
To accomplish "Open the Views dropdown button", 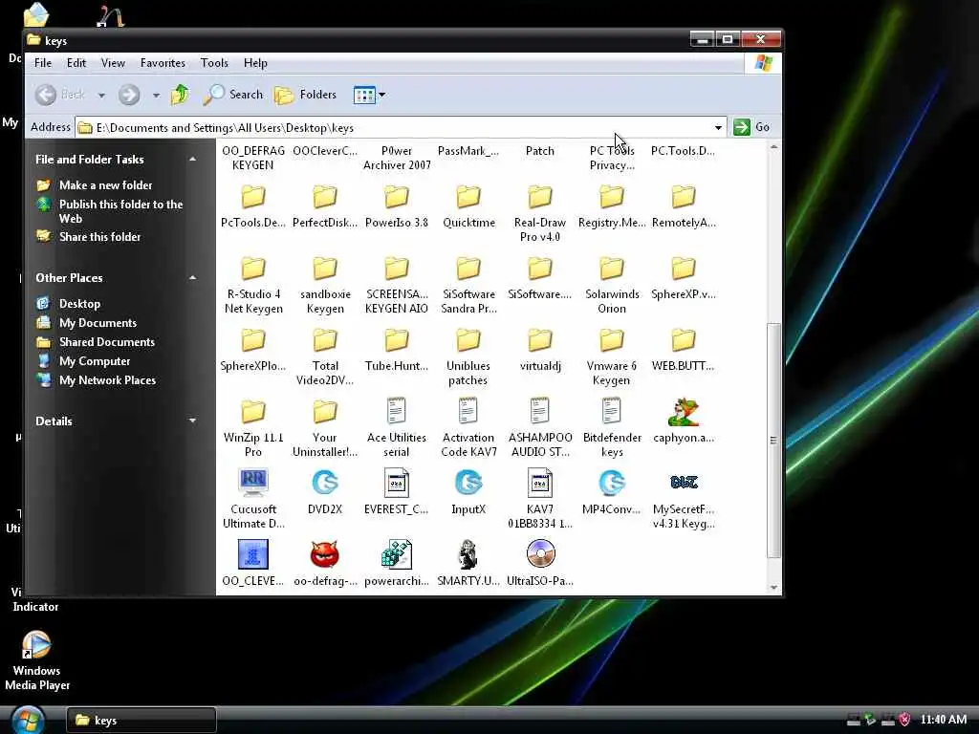I will [369, 95].
